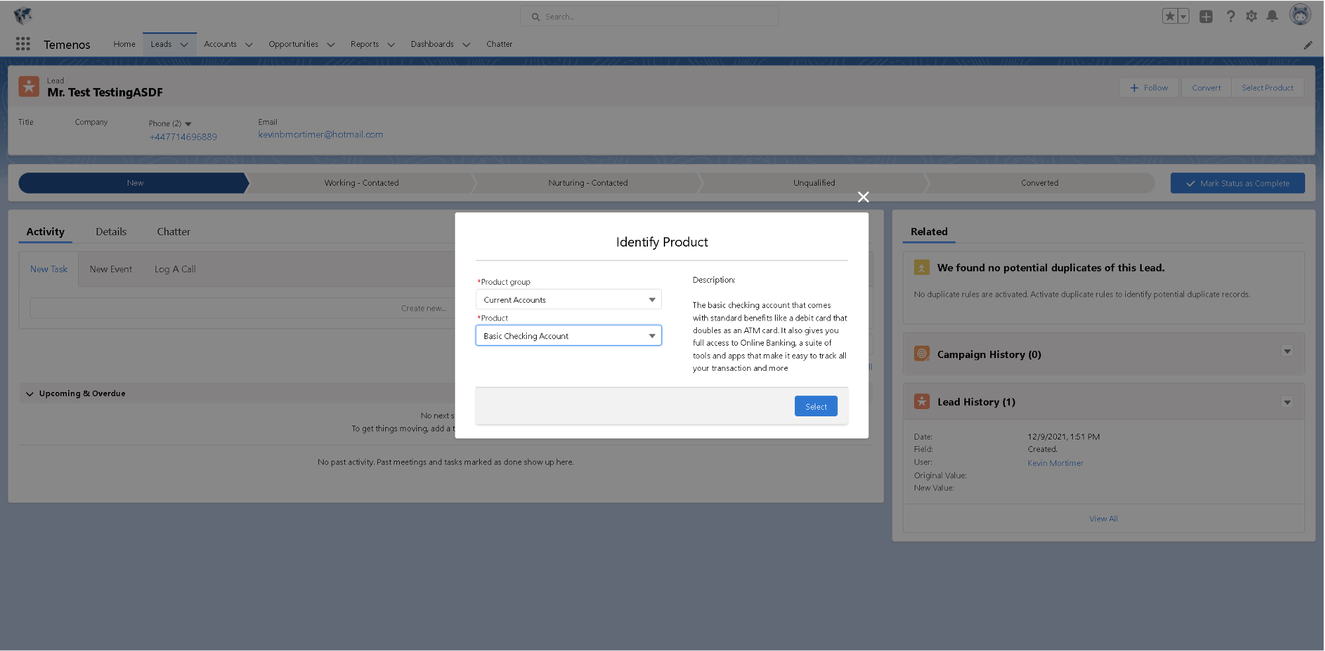Close the Identify Product dialog
The image size is (1325, 651).
863,197
